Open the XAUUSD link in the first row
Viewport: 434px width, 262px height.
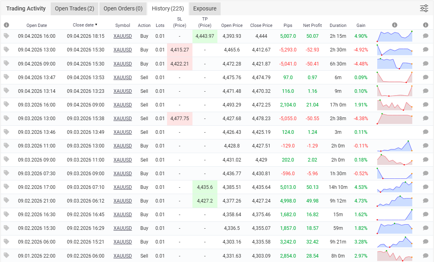click(123, 36)
